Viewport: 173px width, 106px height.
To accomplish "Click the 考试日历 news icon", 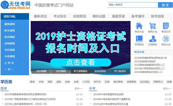I will (x=166, y=26).
